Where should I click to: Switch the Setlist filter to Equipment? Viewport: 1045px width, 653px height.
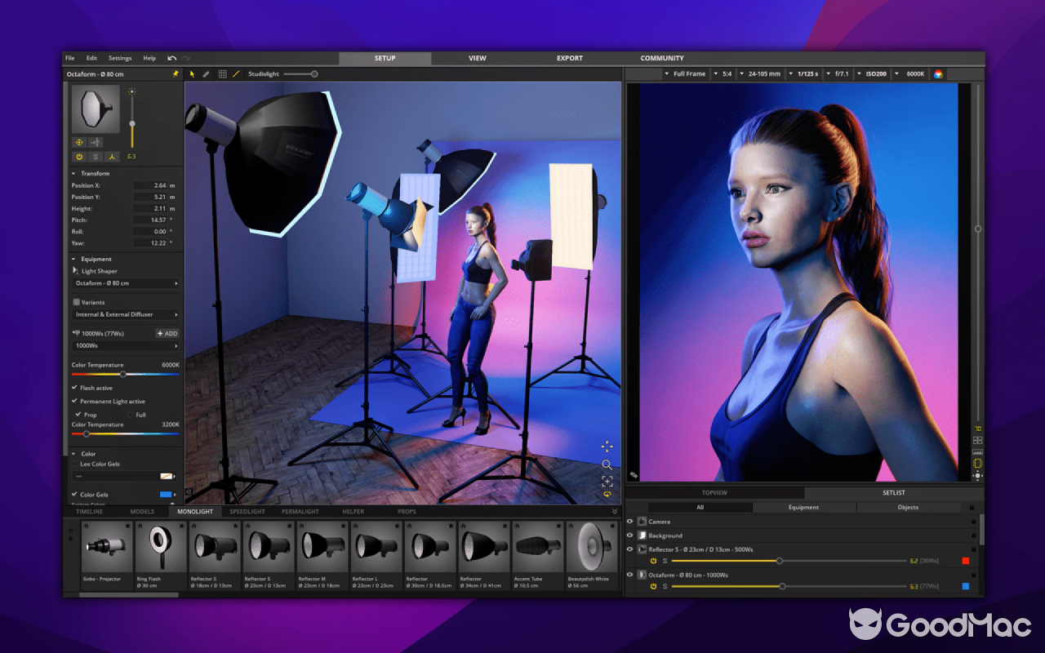point(803,507)
